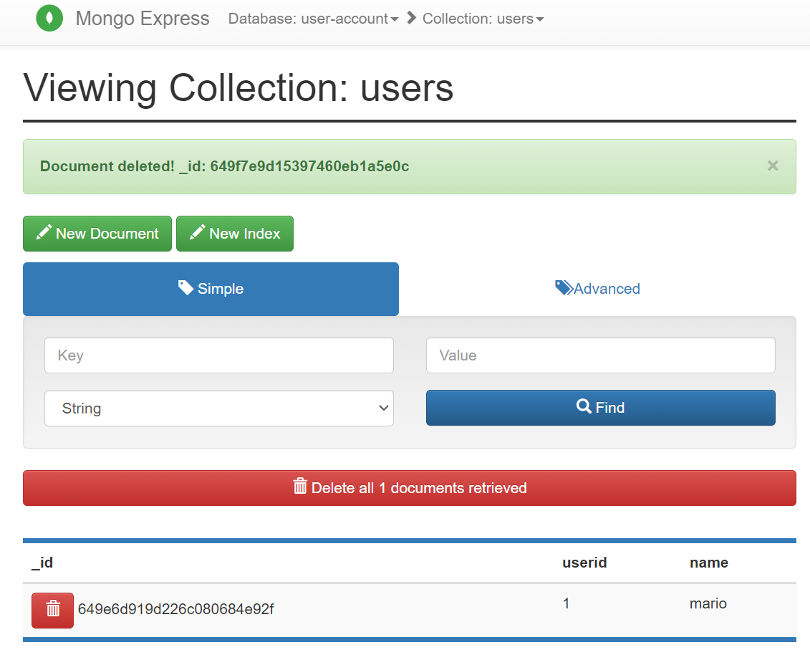This screenshot has width=810, height=655.
Task: Dismiss the Document deleted alert
Action: [x=772, y=166]
